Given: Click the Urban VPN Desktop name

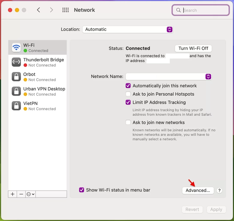Looking at the screenshot, I should click(44, 89).
